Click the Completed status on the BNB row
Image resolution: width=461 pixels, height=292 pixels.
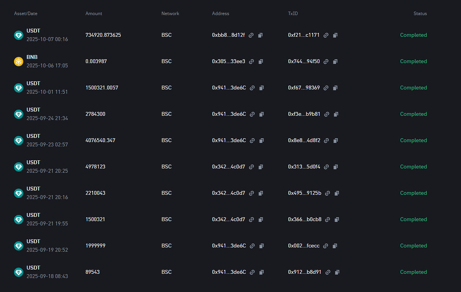(413, 62)
